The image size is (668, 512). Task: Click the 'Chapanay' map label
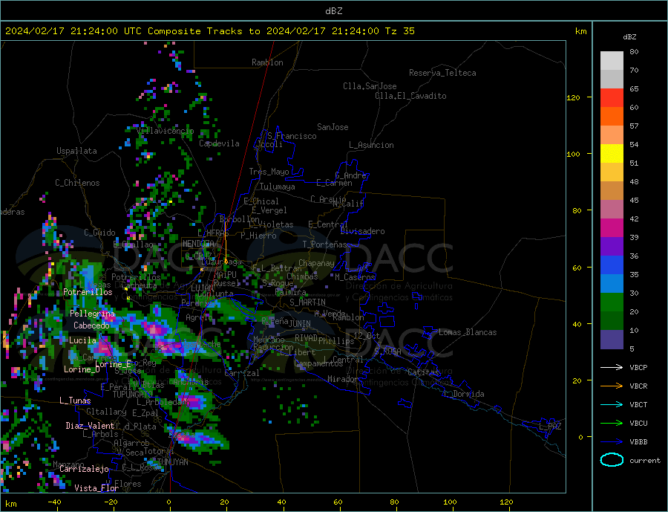pyautogui.click(x=316, y=263)
